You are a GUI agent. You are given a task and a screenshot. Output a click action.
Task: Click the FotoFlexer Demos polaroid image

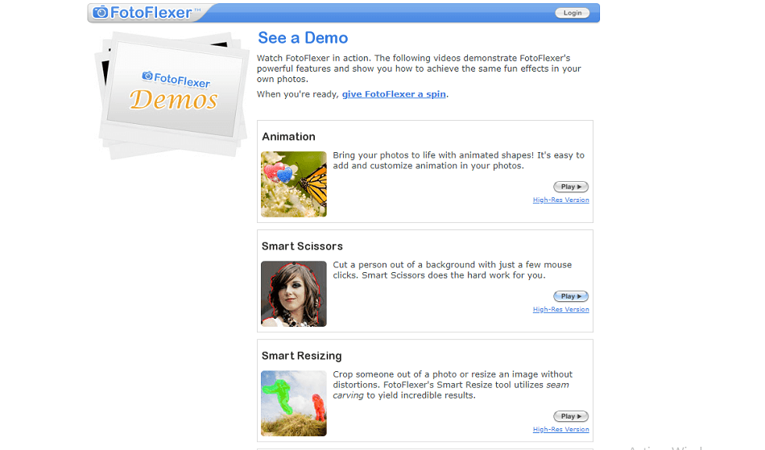pyautogui.click(x=172, y=95)
